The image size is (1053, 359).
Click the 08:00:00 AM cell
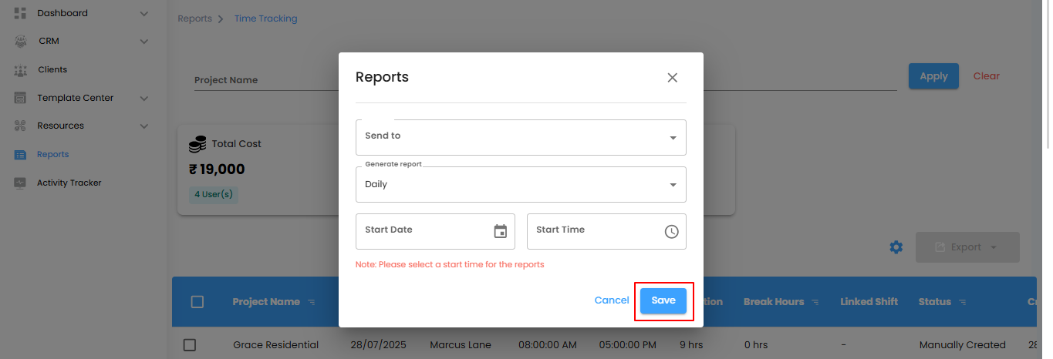(x=548, y=345)
